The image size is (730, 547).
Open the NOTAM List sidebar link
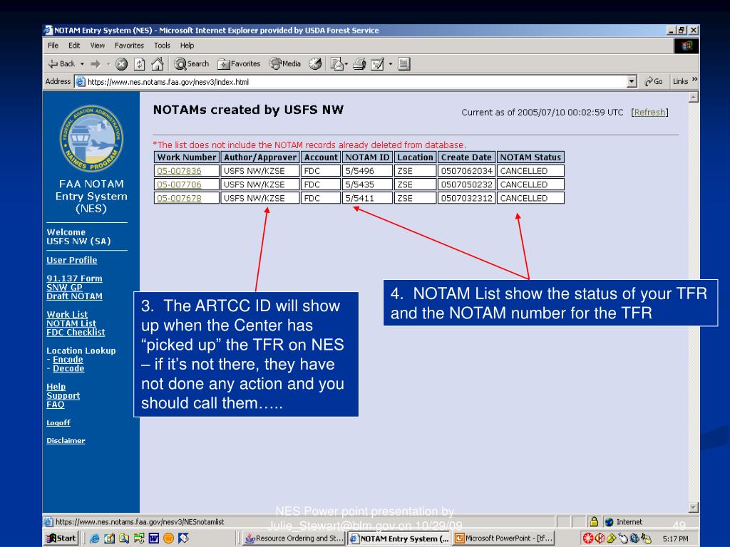(71, 323)
